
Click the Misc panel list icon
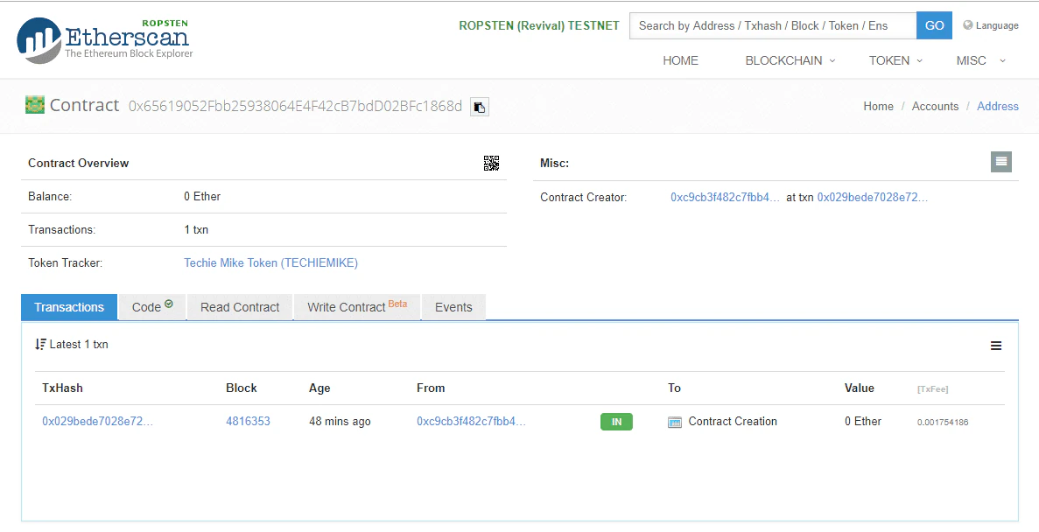(1001, 161)
